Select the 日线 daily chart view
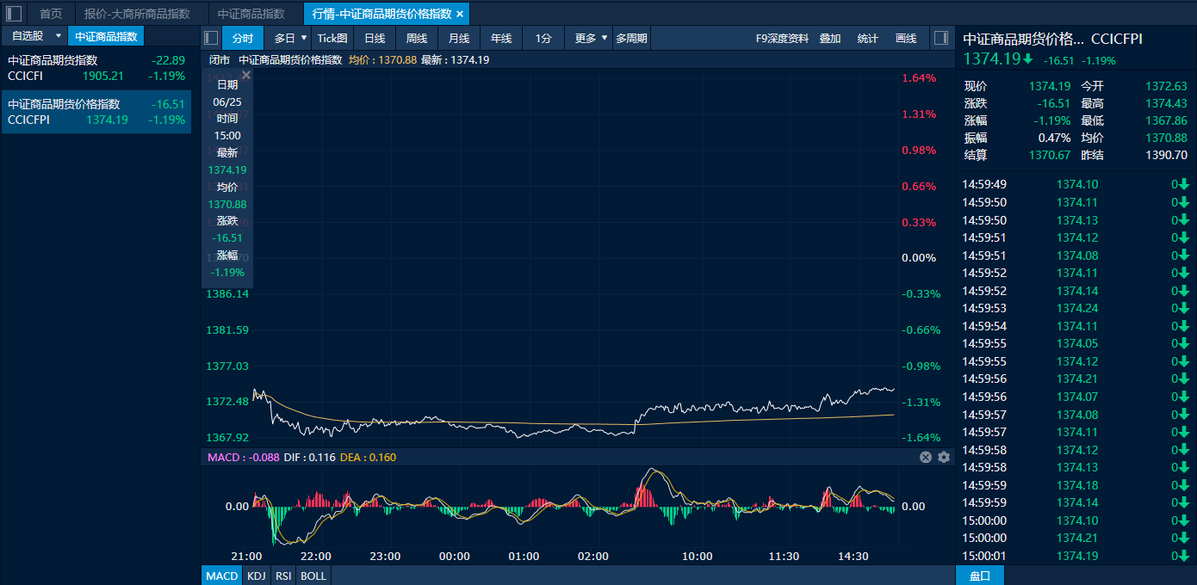This screenshot has height=585, width=1197. coord(375,38)
